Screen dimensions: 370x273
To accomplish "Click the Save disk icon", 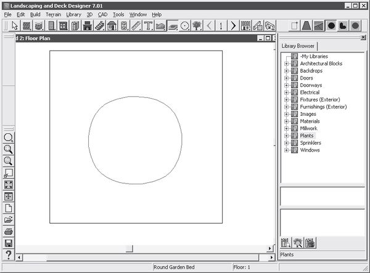I will click(9, 243).
